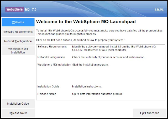The height and width of the screenshot is (119, 168).
Task: Click the 'Installation Guide' table row label
Action: point(48,86)
